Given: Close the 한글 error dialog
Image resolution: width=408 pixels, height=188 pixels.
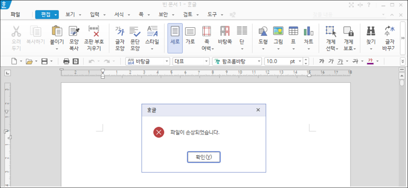Looking at the screenshot, I should tap(258, 110).
